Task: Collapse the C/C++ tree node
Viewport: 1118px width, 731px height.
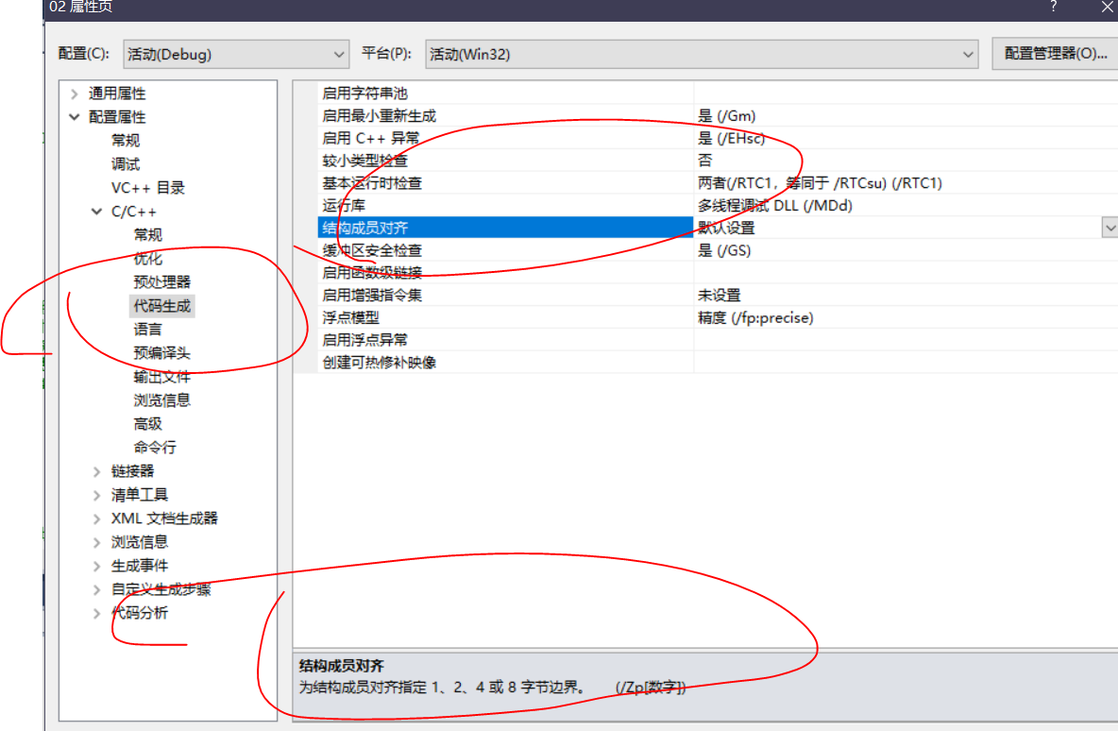Action: (98, 211)
